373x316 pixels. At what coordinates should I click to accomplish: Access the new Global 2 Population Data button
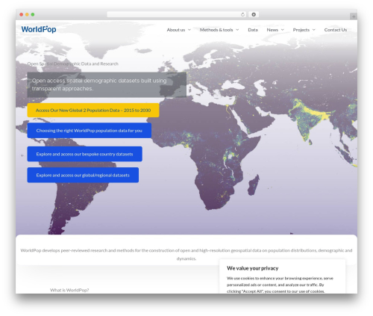click(x=93, y=110)
